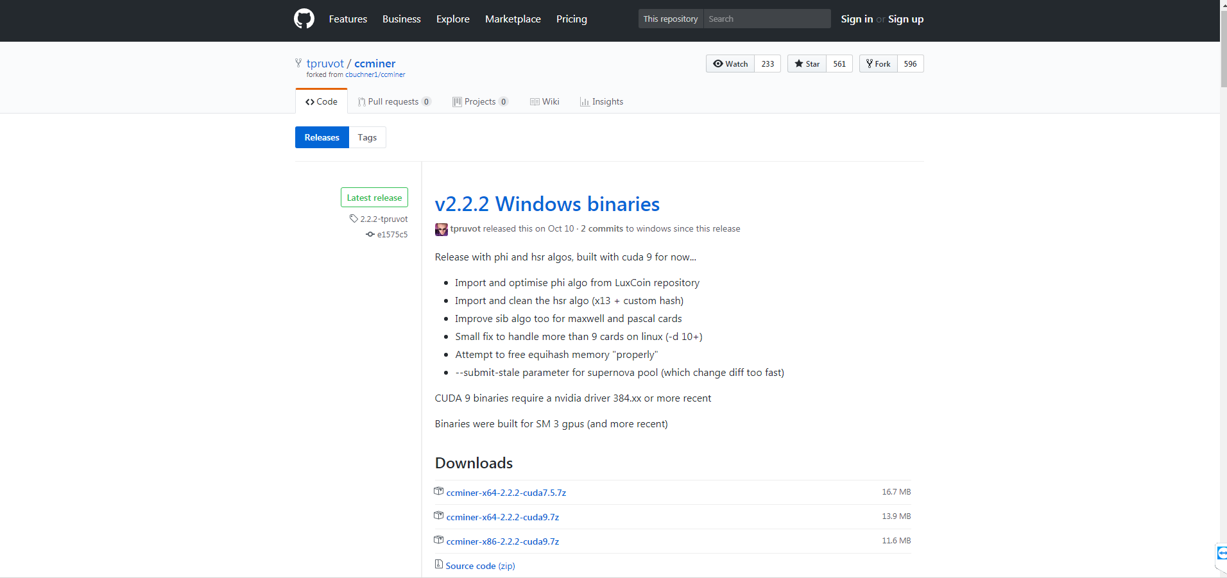Image resolution: width=1227 pixels, height=578 pixels.
Task: Open the 2.2.2-tpruvot tag link
Action: [x=384, y=219]
